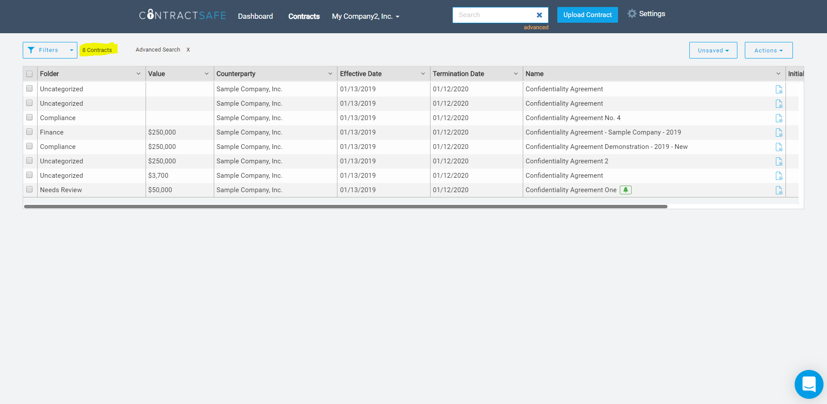Open Value column header dropdown
This screenshot has height=404, width=827.
tap(207, 74)
